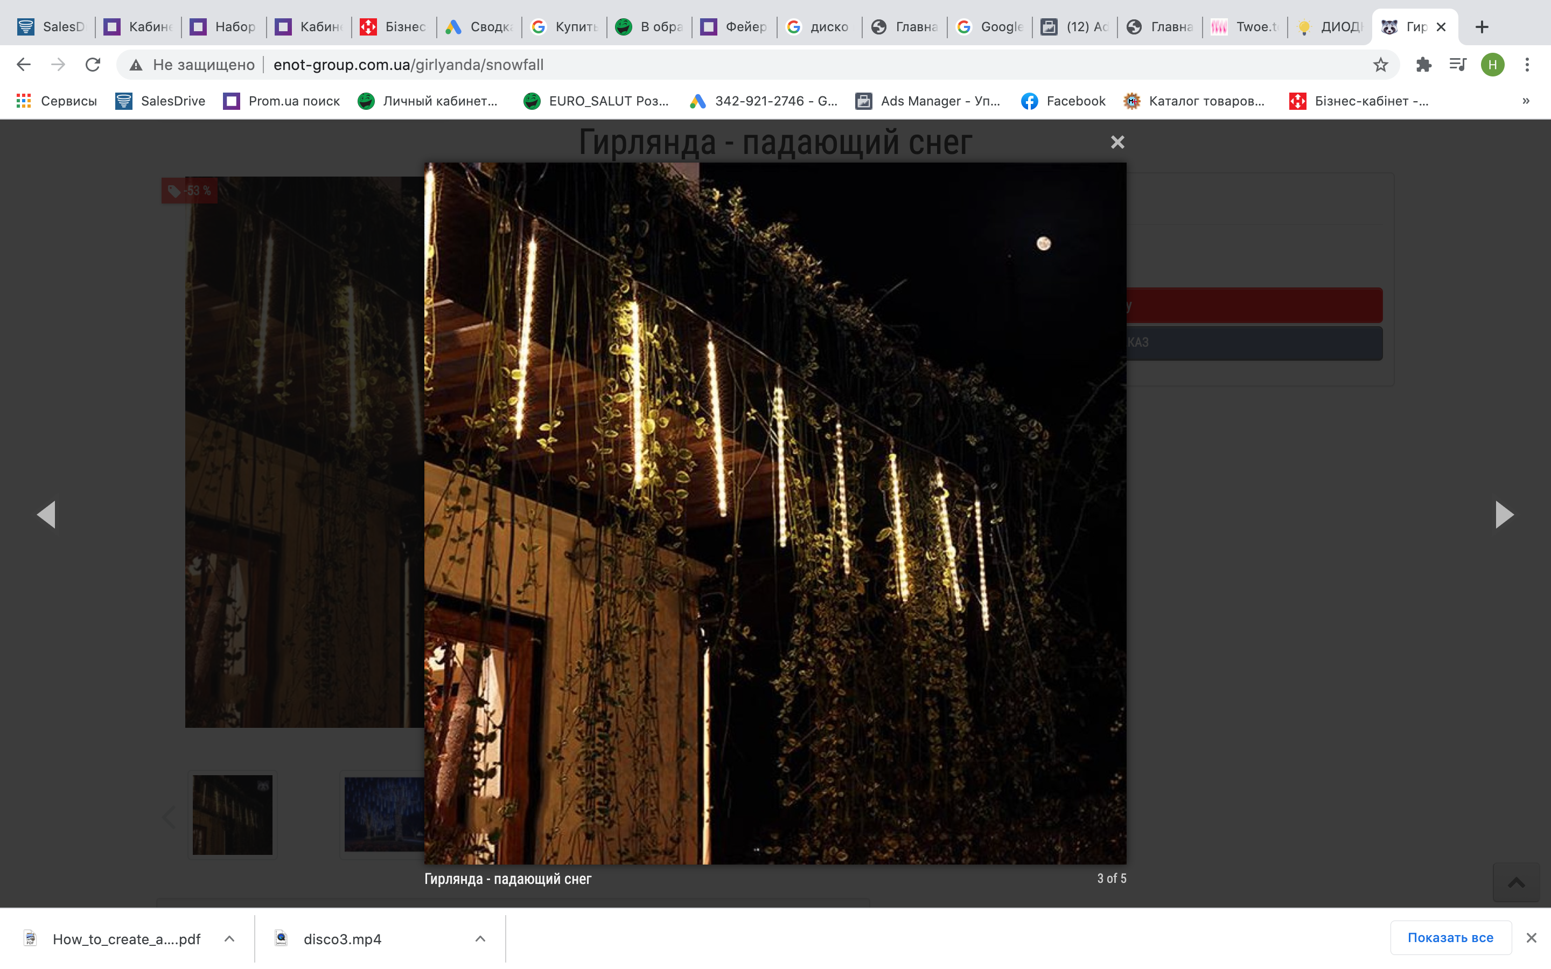Screen dimensions: 1551x969
Task: Open the Каталог товаров bookmark
Action: coord(1194,101)
